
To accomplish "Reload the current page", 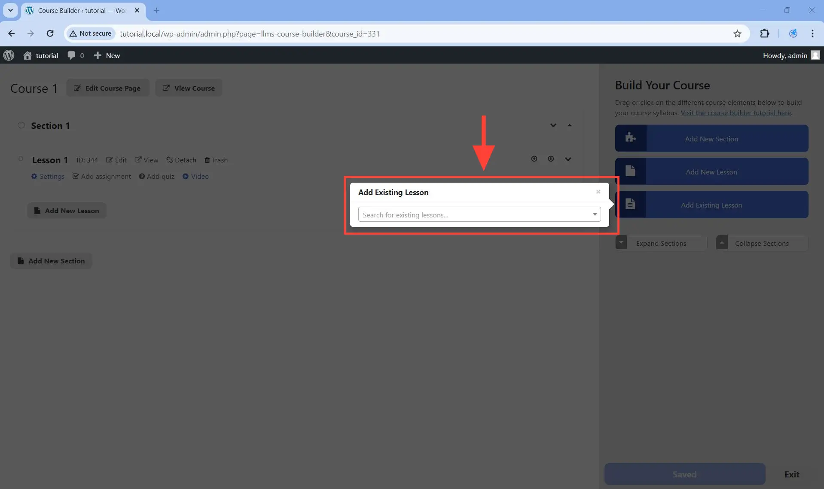I will (50, 34).
